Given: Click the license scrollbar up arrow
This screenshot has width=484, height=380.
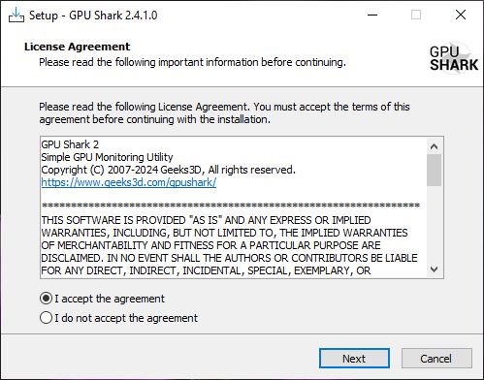Looking at the screenshot, I should [x=434, y=146].
